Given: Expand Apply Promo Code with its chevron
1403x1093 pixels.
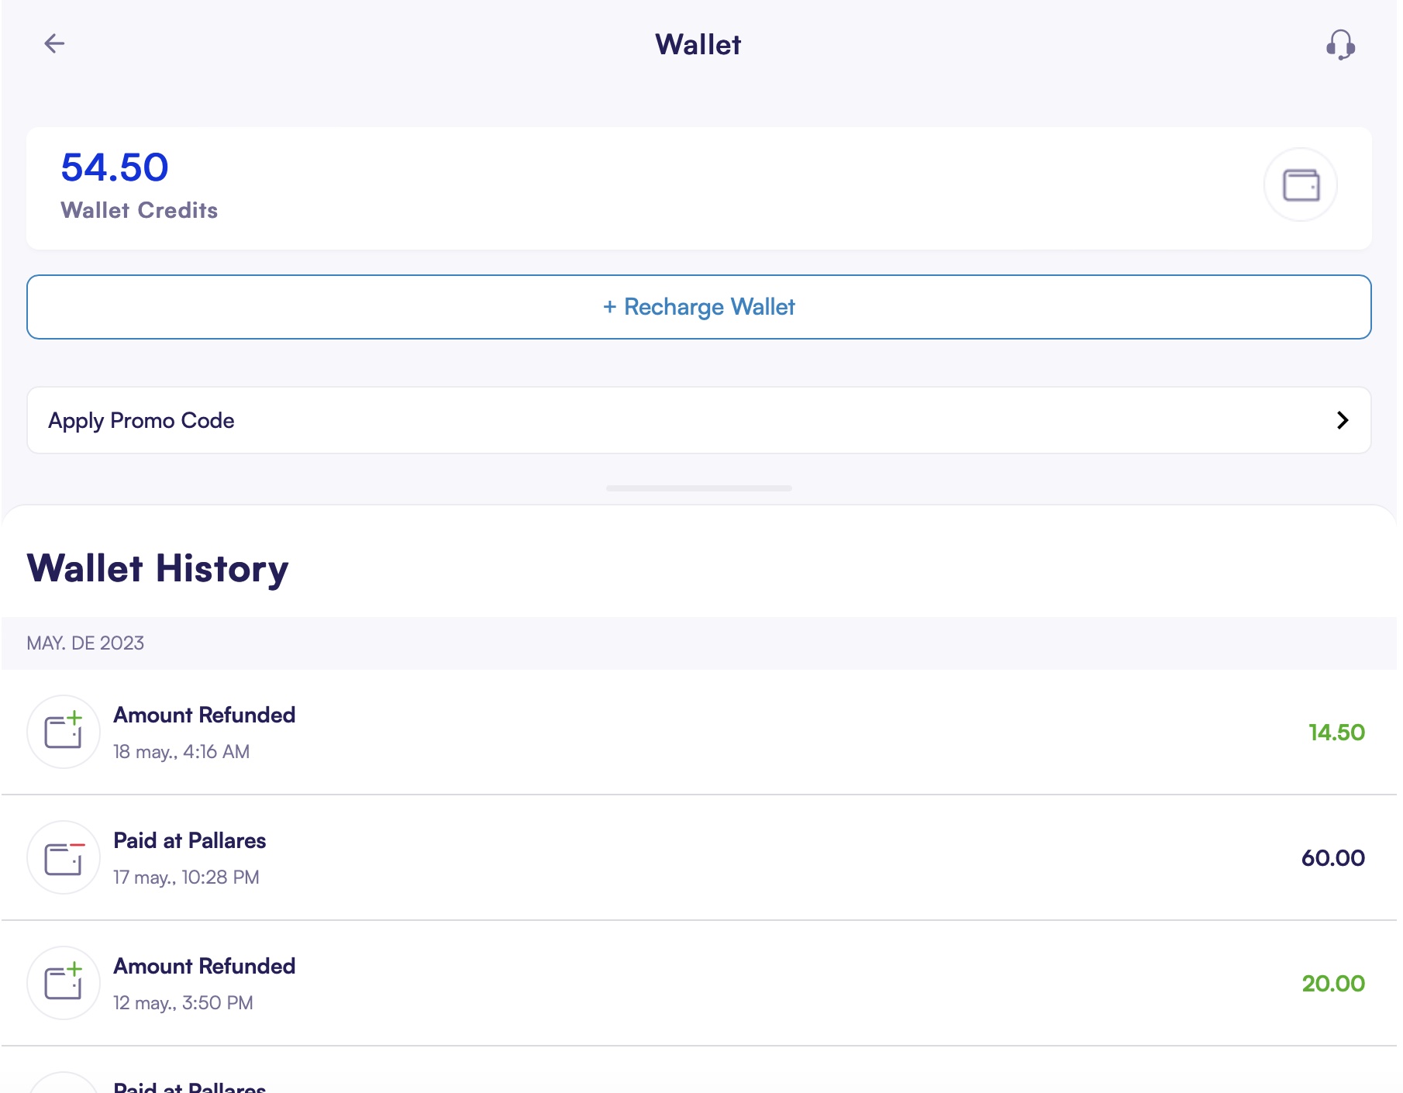Looking at the screenshot, I should (x=1342, y=420).
